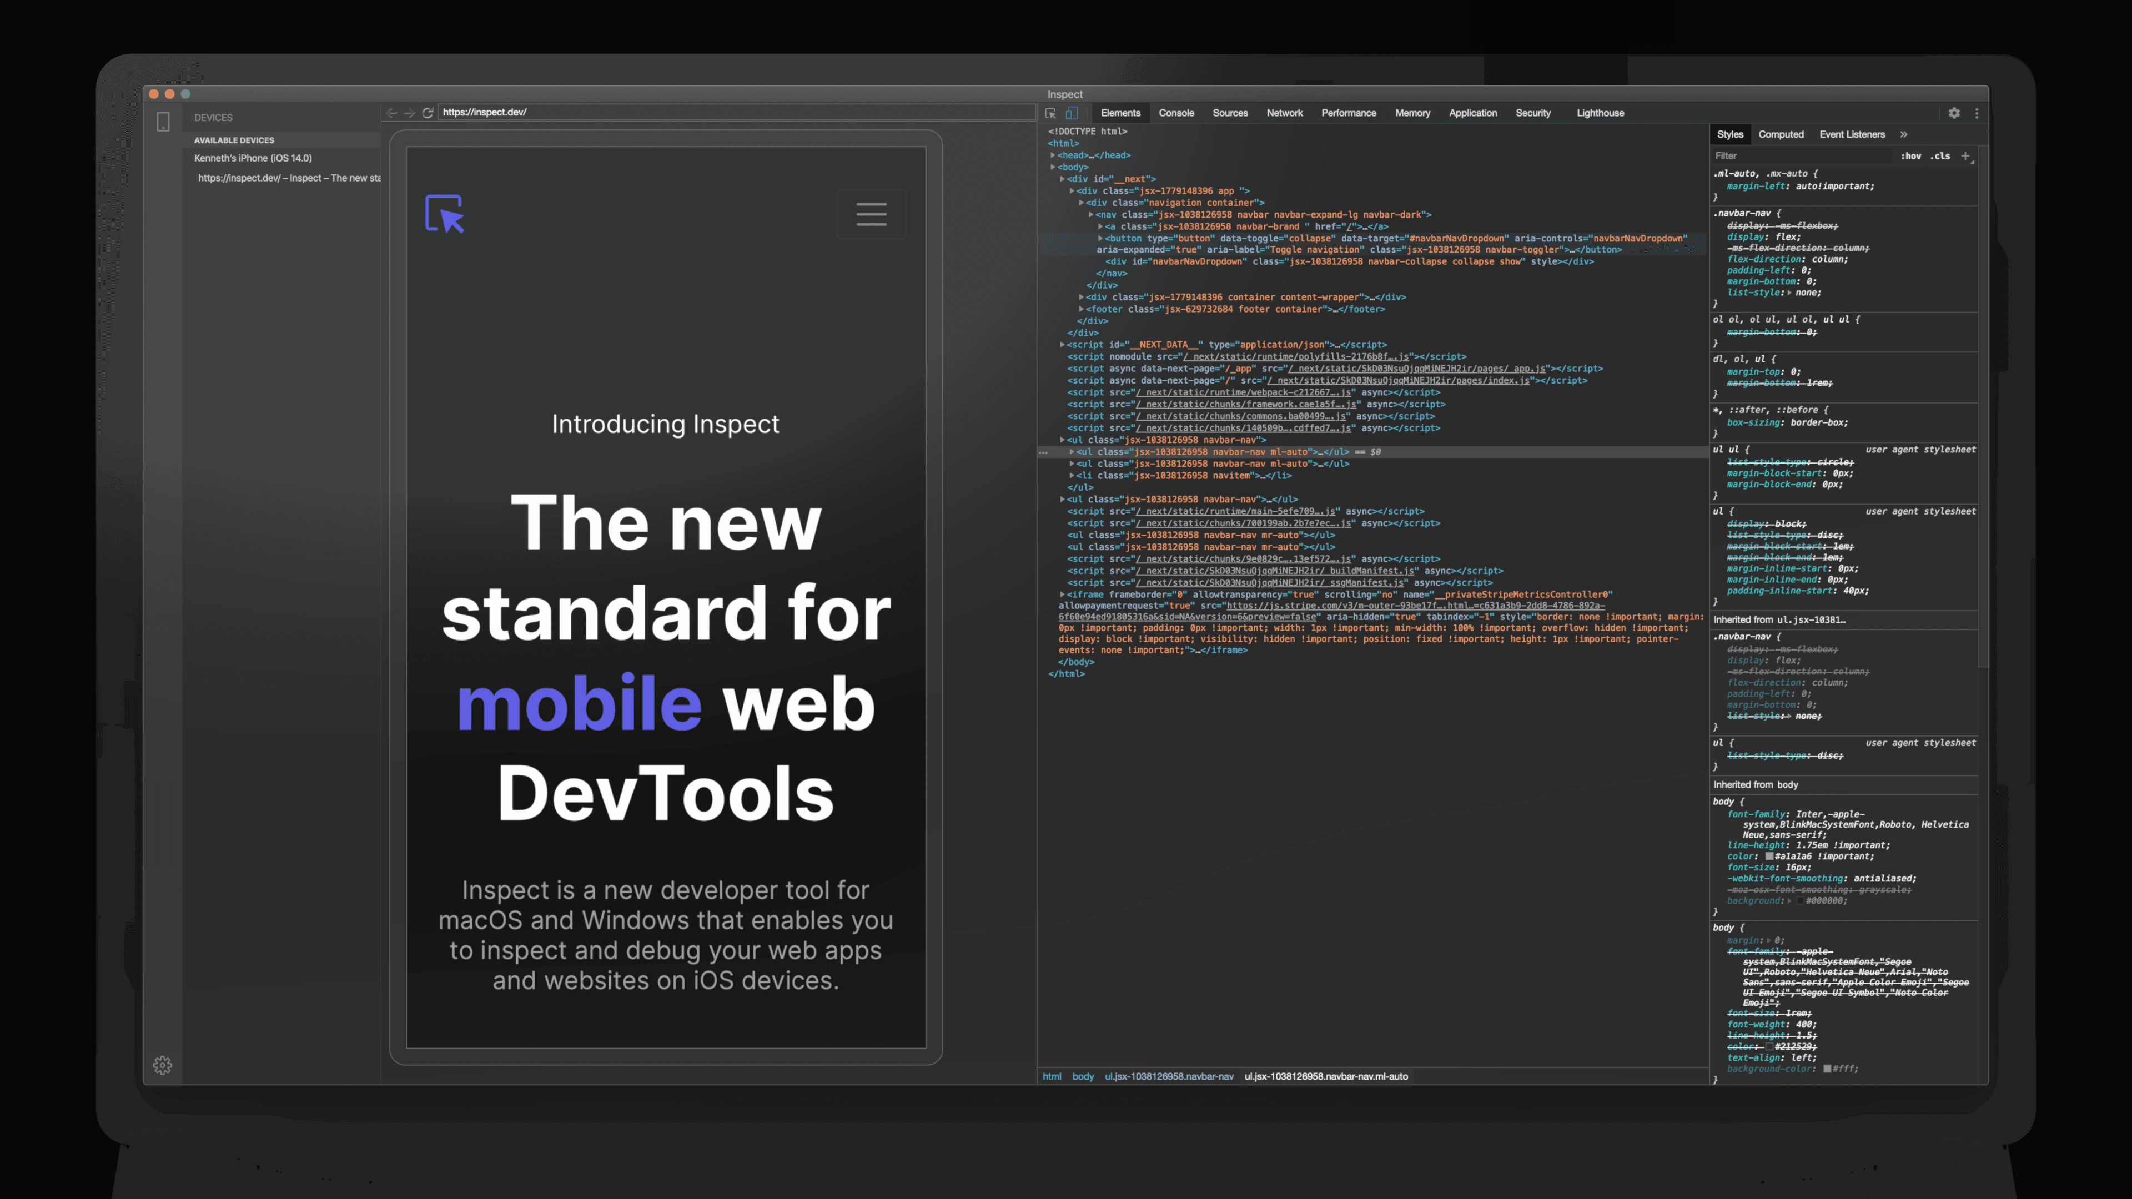This screenshot has height=1199, width=2132.
Task: Click the #a1a1a6 color swatch
Action: point(1769,857)
